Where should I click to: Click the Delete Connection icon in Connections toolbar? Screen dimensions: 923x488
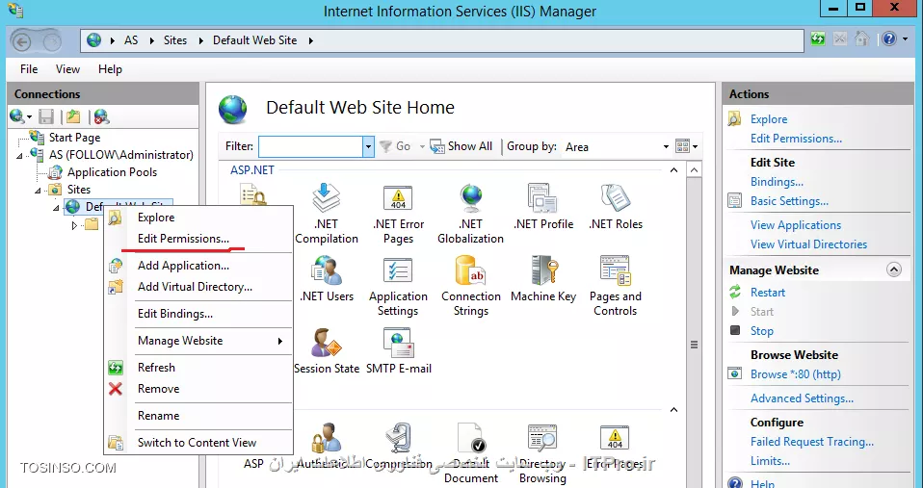101,116
